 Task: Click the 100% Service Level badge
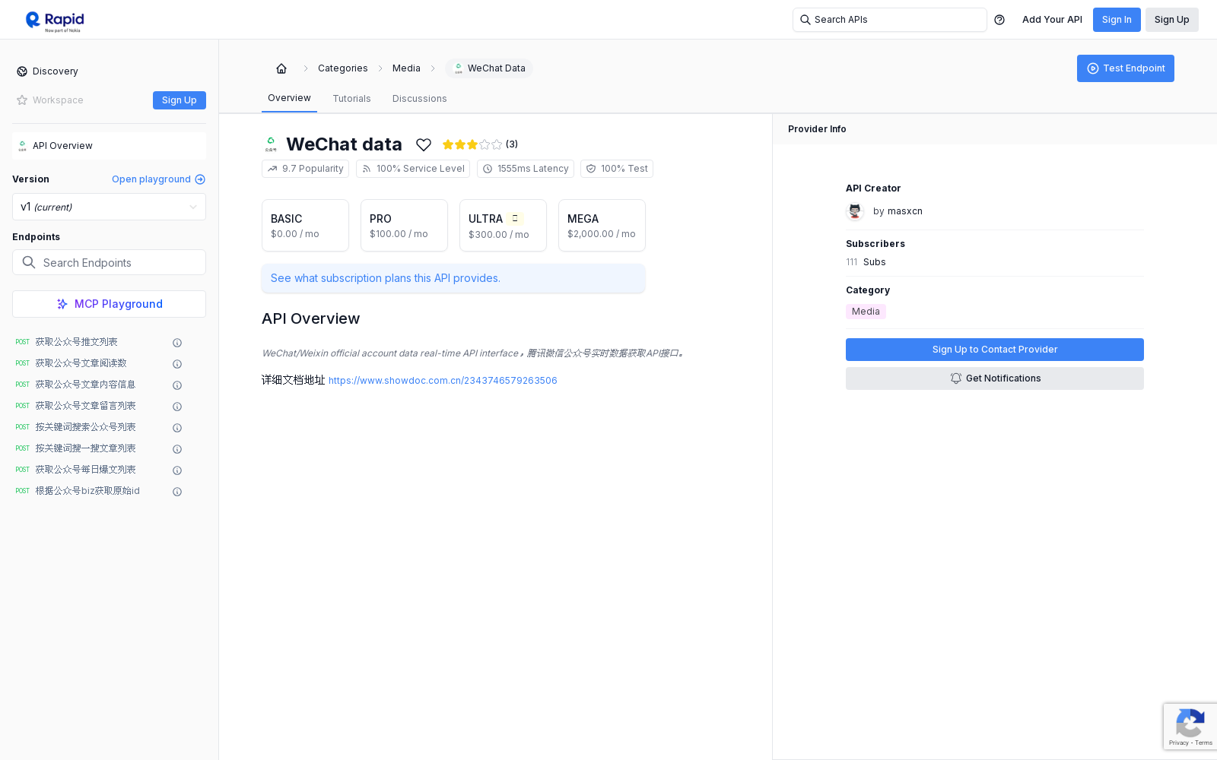tap(413, 169)
